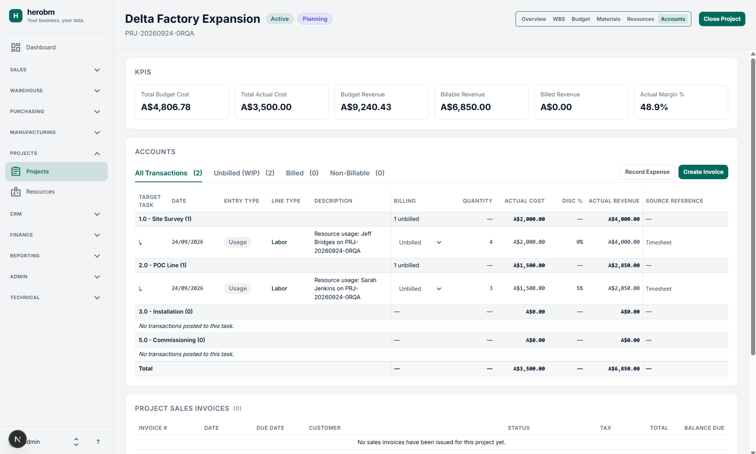This screenshot has width=756, height=454.
Task: Show Billed transactions tab
Action: click(x=302, y=173)
